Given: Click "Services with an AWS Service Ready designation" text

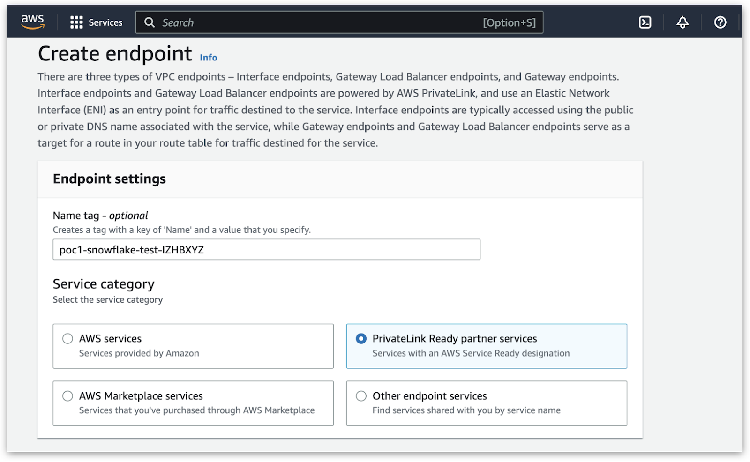Looking at the screenshot, I should (x=471, y=353).
